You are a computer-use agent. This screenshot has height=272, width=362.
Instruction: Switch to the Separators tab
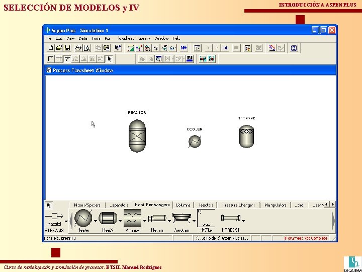(x=119, y=205)
